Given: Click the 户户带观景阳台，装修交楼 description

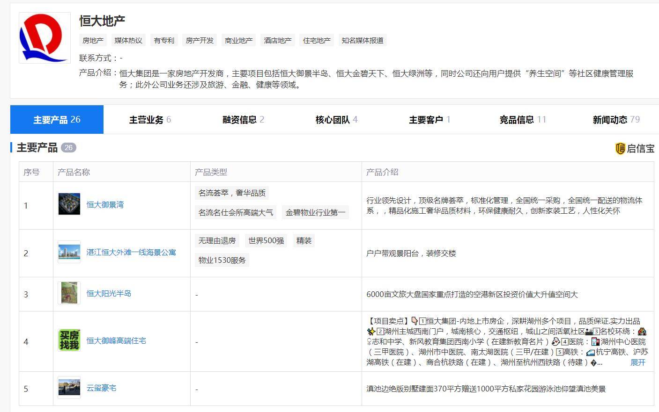Looking at the screenshot, I should coord(411,253).
